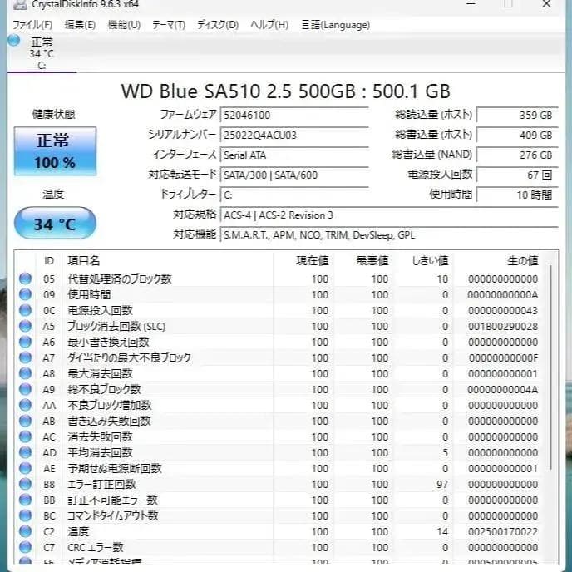Click the 生の値 column header
The height and width of the screenshot is (572, 572).
(x=523, y=261)
